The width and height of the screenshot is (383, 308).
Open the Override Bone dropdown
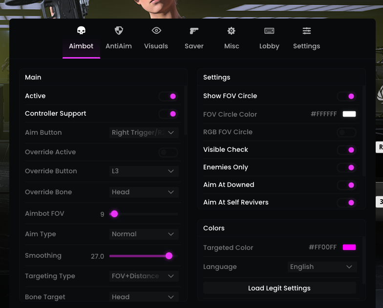(x=144, y=192)
